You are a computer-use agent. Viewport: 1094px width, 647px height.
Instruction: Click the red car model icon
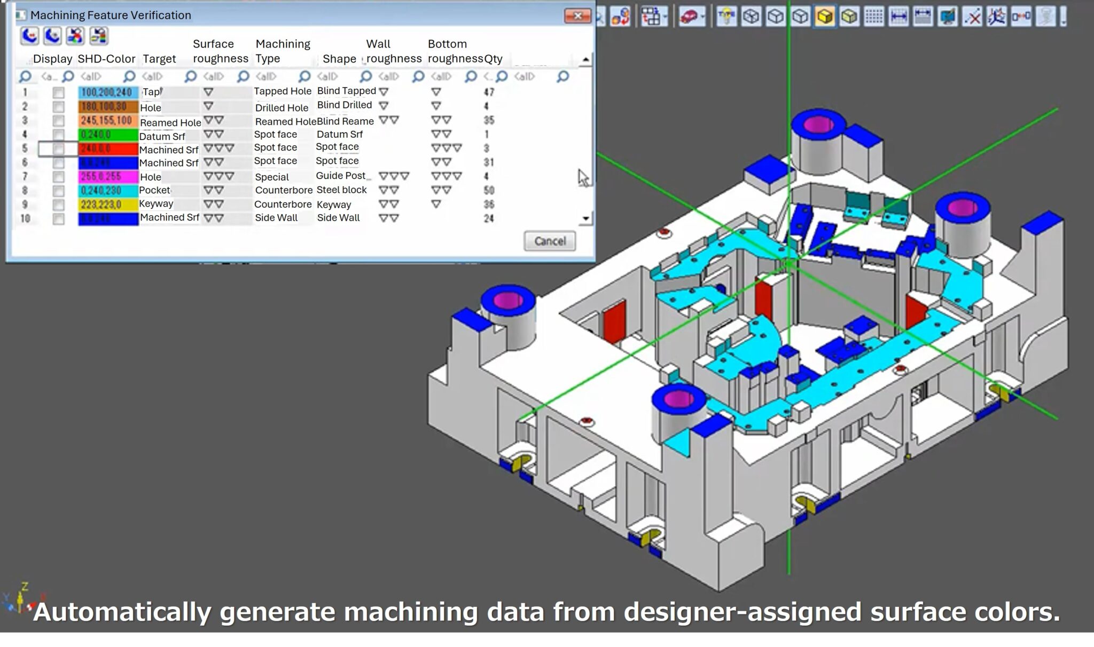coord(689,17)
